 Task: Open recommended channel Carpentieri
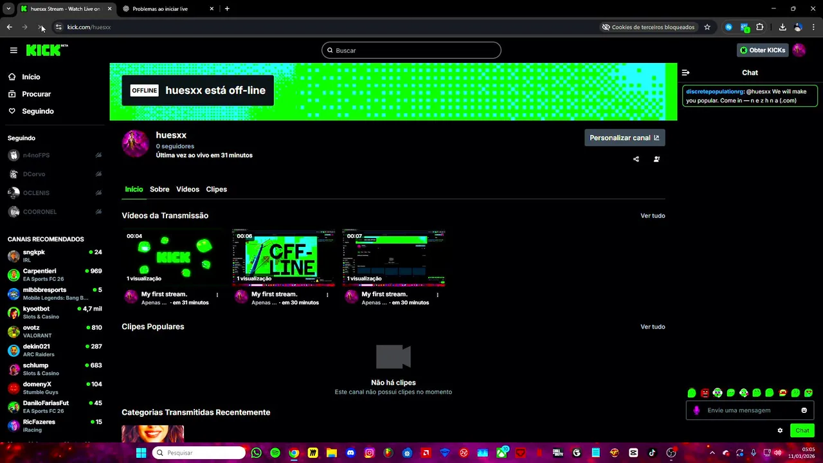(55, 275)
